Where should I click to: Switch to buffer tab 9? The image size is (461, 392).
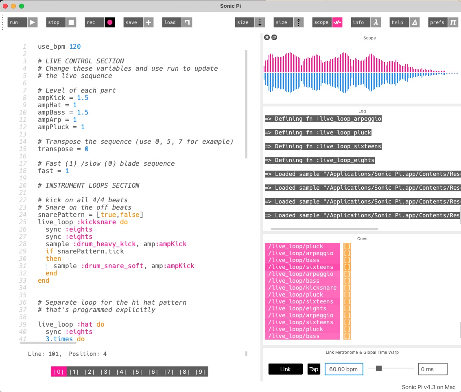(x=201, y=372)
